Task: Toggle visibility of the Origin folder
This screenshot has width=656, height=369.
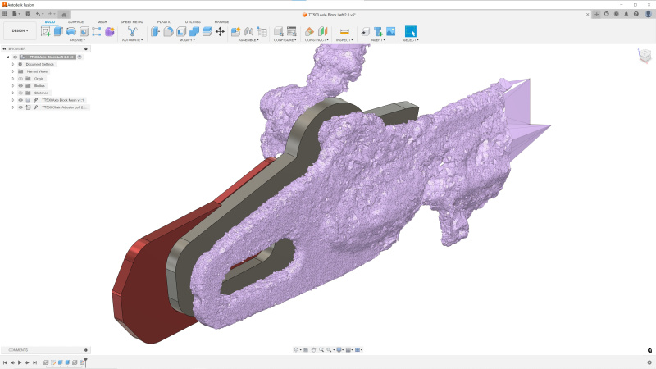Action: tap(20, 78)
